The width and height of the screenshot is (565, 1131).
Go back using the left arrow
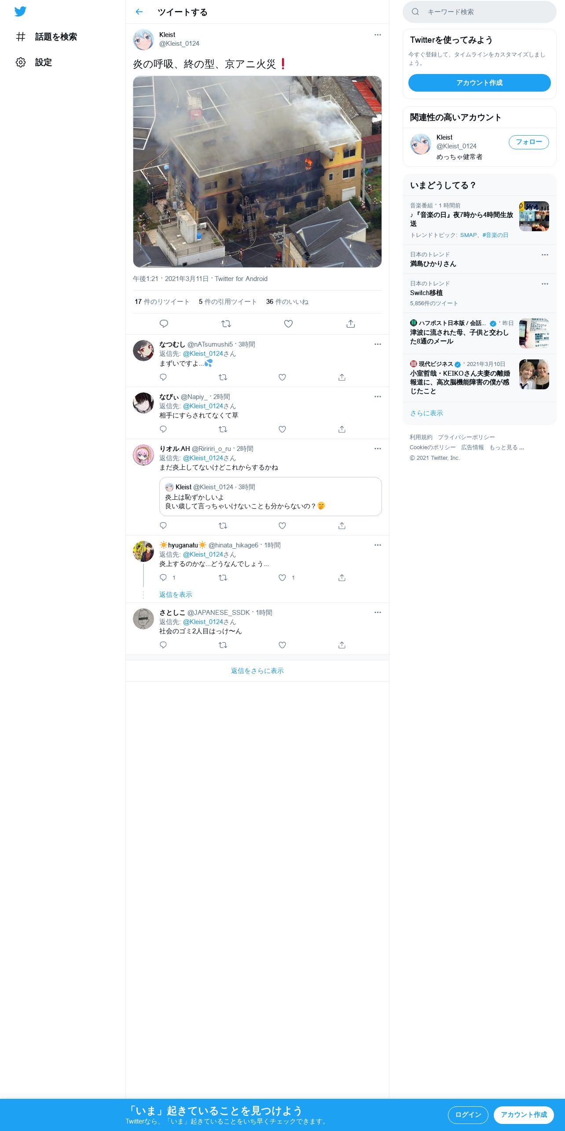(x=139, y=12)
